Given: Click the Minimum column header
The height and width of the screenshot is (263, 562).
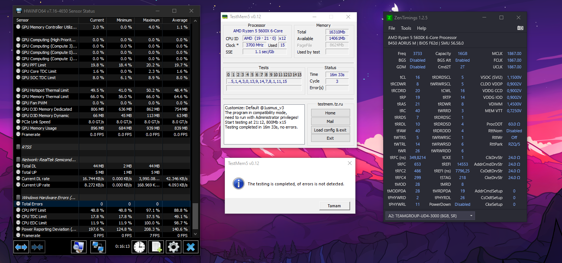Looking at the screenshot, I should click(x=120, y=20).
